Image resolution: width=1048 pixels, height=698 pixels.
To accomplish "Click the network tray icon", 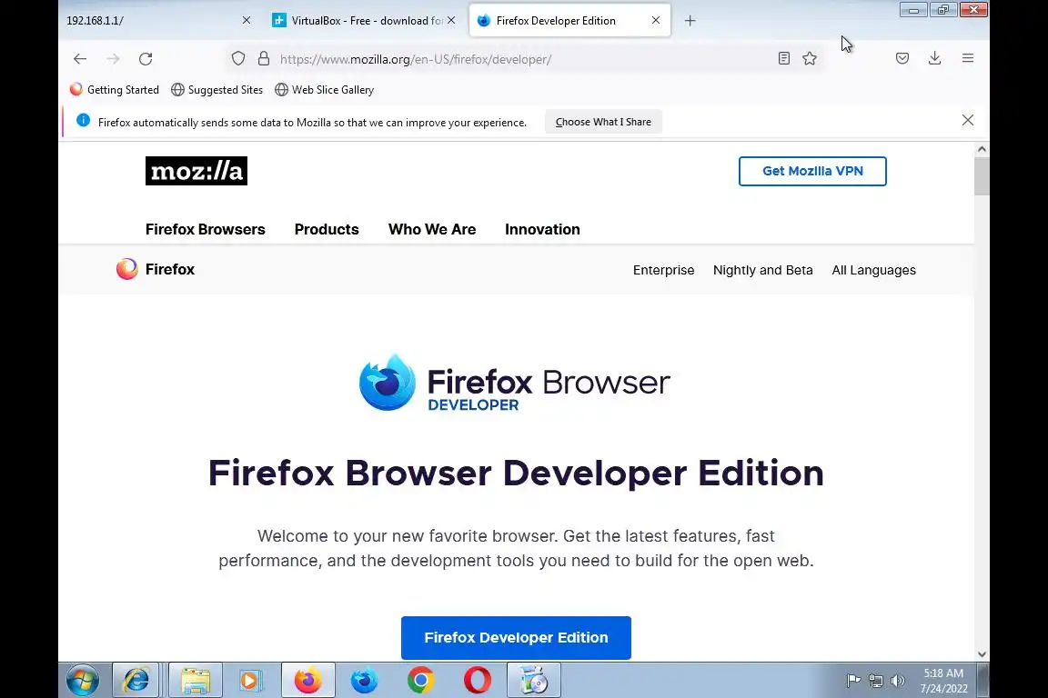I will (x=875, y=681).
